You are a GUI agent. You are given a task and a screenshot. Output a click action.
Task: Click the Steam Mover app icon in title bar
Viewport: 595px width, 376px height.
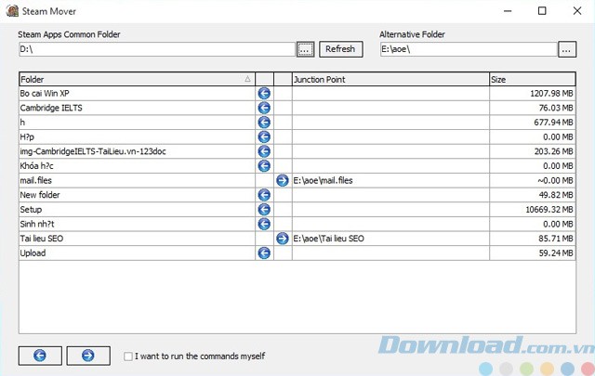[x=12, y=11]
